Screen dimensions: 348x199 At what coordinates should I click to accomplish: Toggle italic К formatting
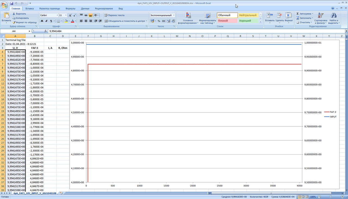pyautogui.click(x=46, y=21)
